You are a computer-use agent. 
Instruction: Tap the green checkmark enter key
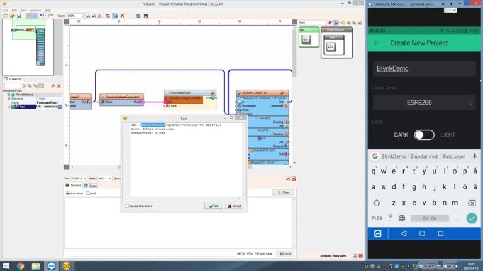click(472, 218)
